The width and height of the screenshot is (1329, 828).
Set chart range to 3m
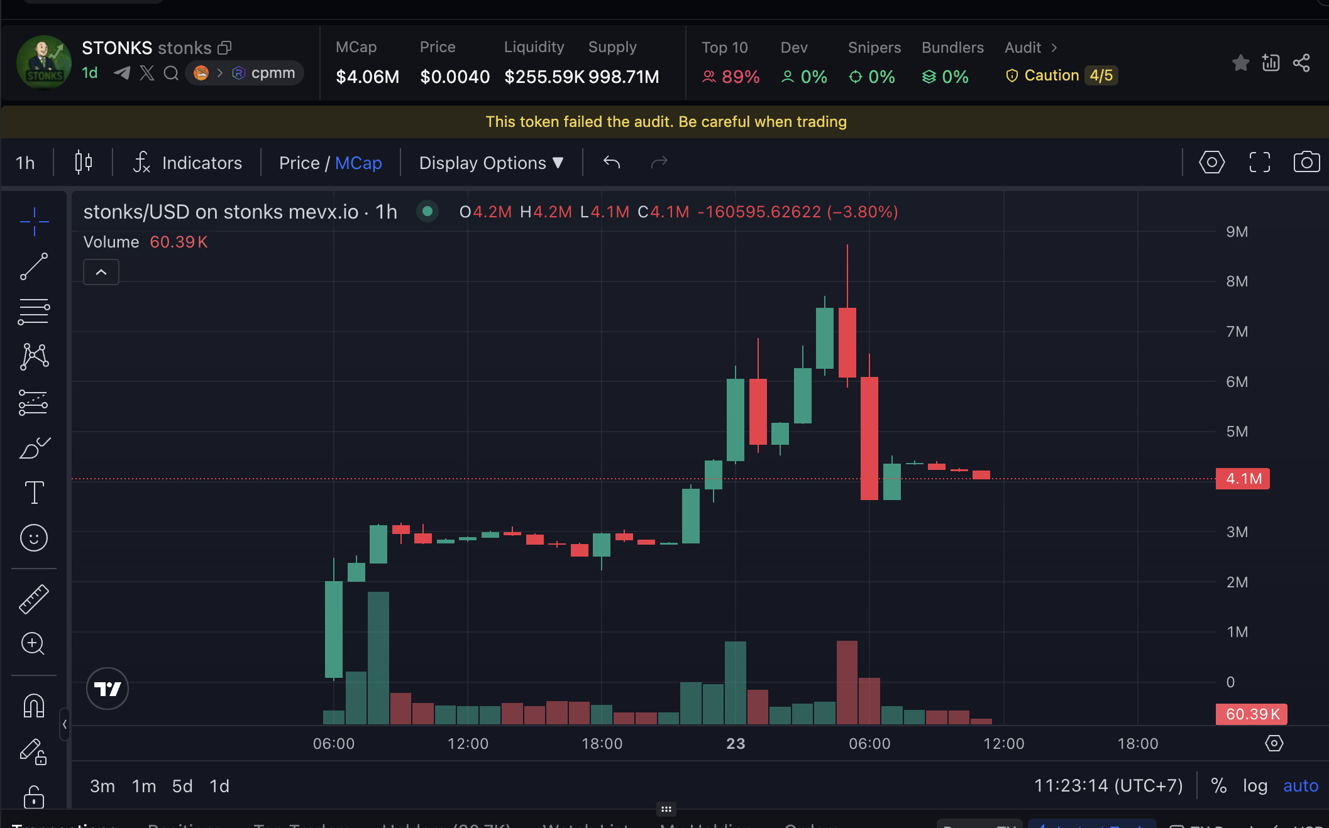102,786
